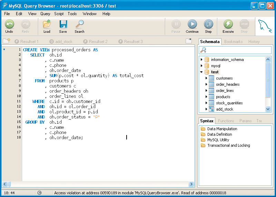This screenshot has height=197, width=276.
Task: Open the MySQL Utility folder
Action: tap(215, 140)
